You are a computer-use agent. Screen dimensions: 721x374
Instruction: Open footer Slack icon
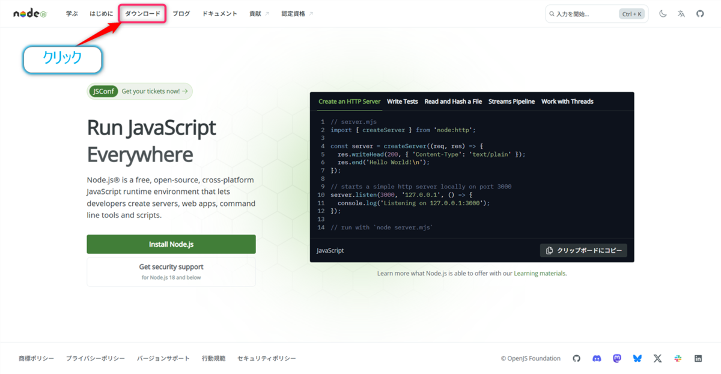(x=678, y=358)
